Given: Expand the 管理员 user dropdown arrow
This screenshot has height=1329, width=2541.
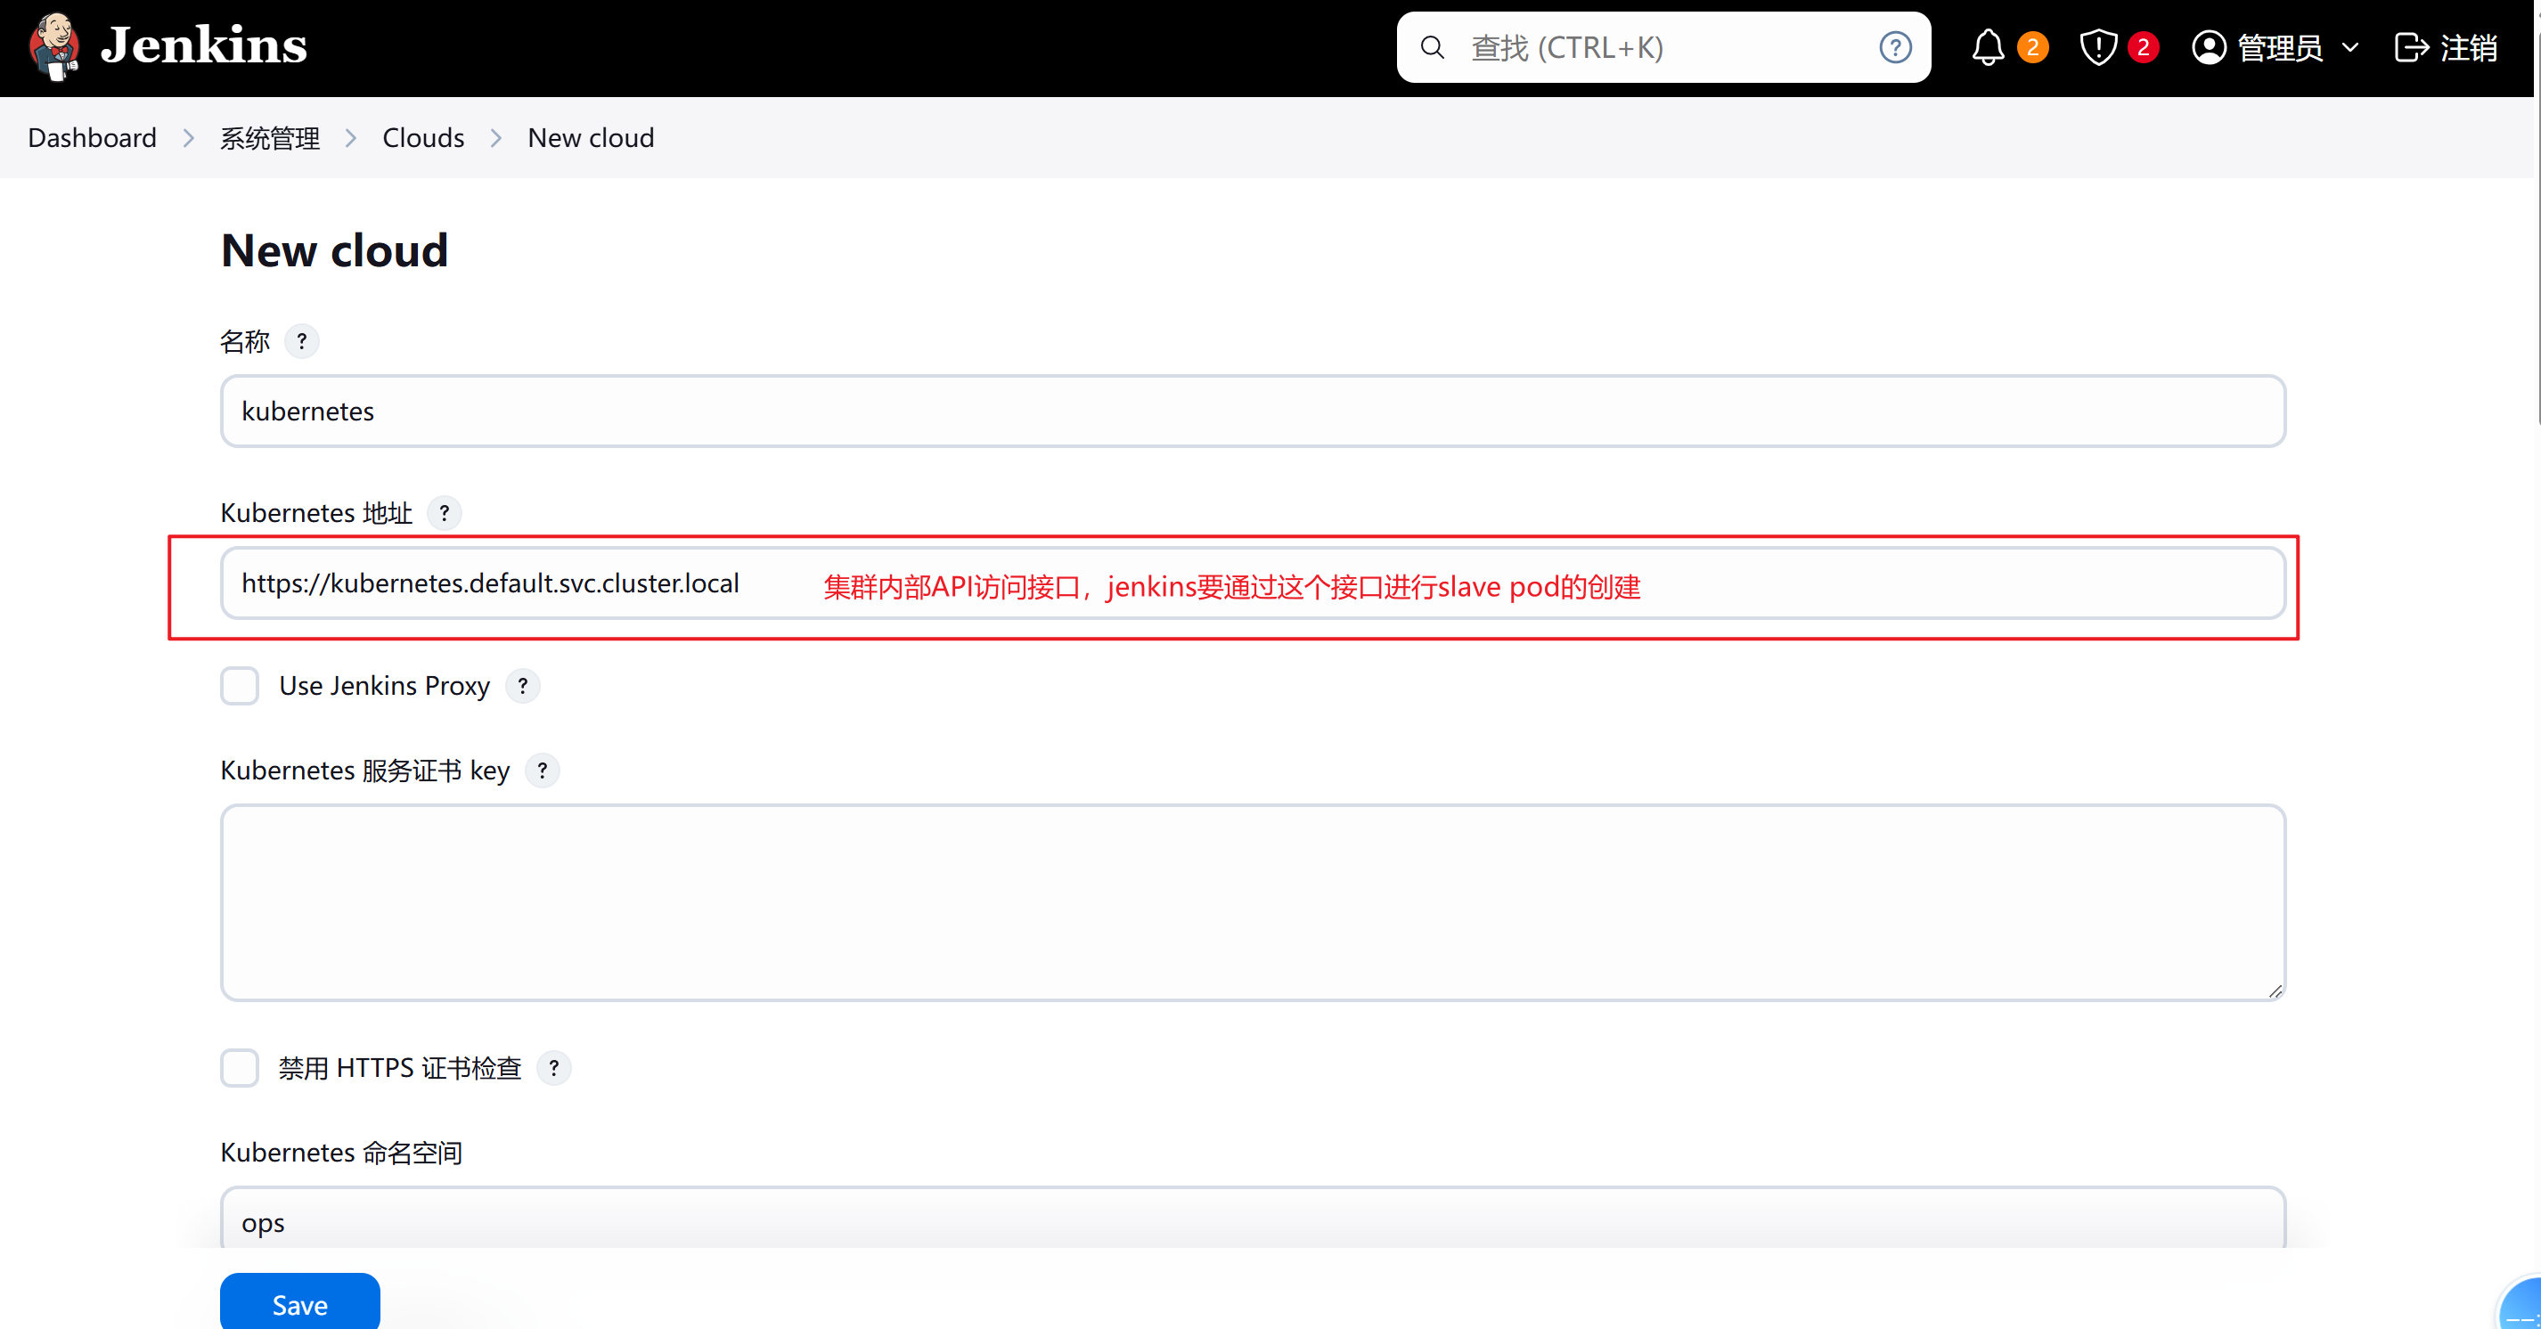Looking at the screenshot, I should click(x=2349, y=47).
